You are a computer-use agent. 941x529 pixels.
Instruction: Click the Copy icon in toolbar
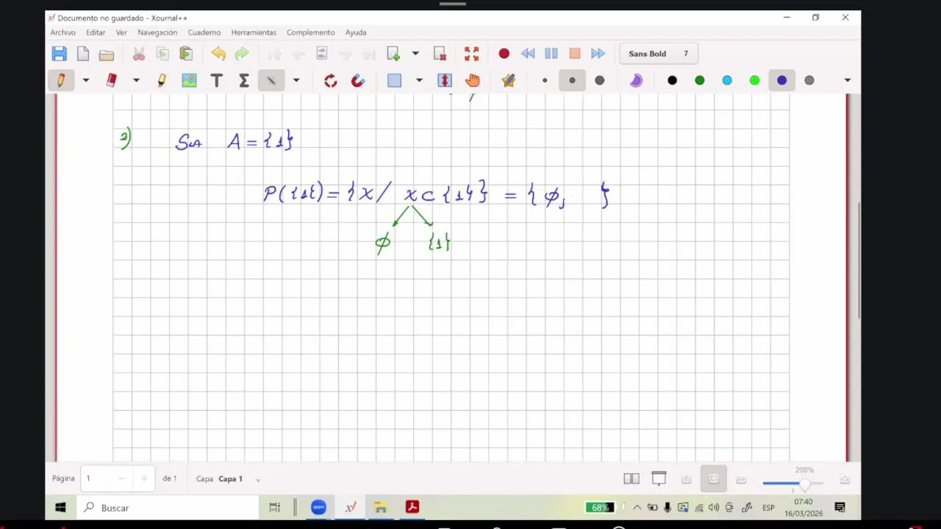click(162, 54)
